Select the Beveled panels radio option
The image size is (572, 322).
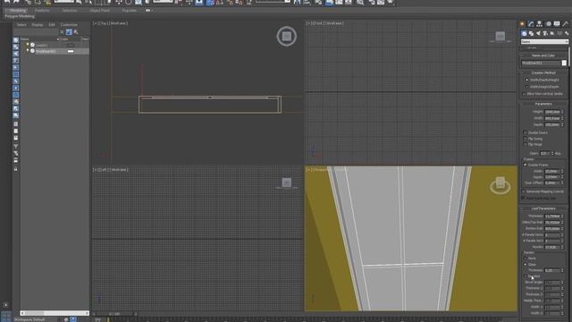(526, 276)
